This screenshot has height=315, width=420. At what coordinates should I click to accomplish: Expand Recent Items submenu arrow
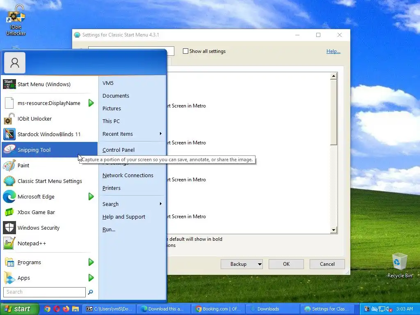tap(160, 134)
